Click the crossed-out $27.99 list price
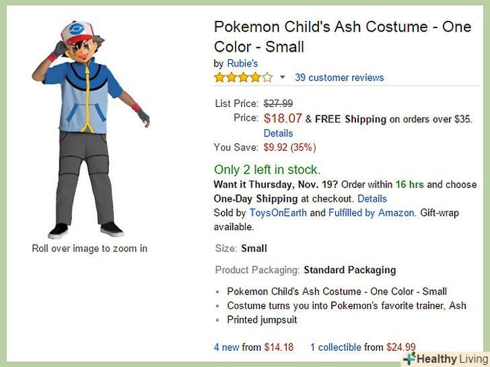 point(278,104)
